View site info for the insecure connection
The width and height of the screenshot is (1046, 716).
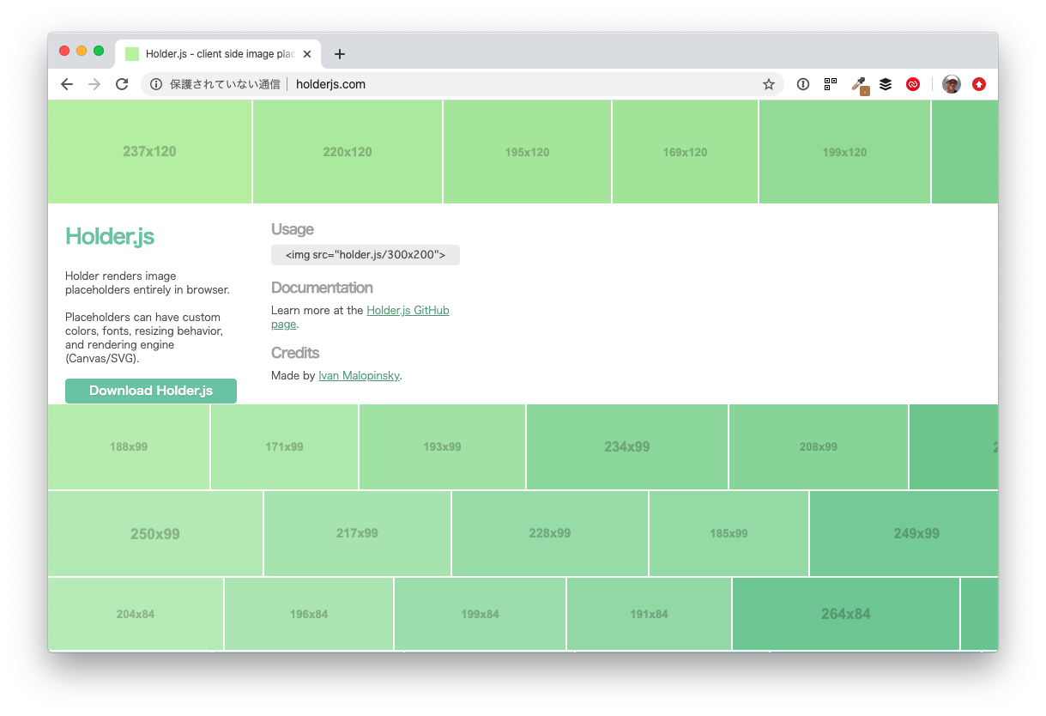pos(156,84)
